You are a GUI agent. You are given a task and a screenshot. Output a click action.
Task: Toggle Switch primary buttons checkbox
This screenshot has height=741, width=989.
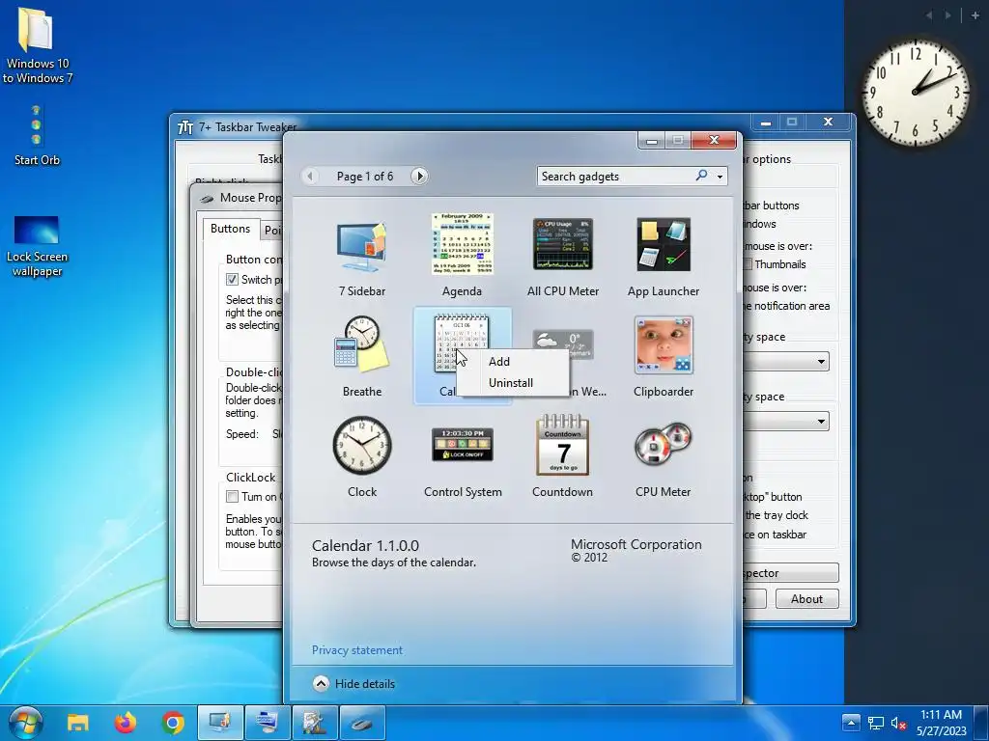[232, 279]
